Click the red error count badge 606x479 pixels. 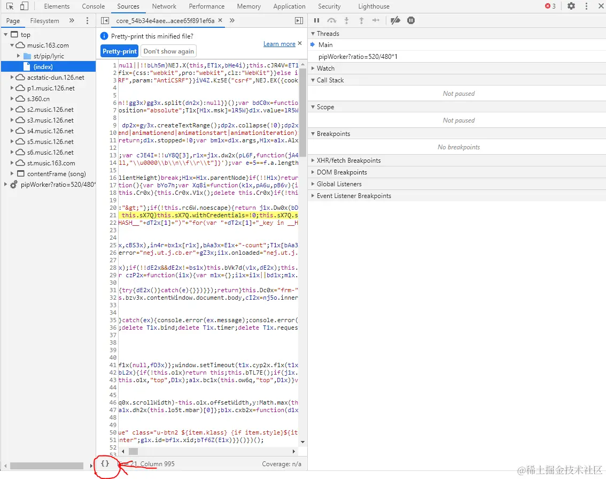(x=550, y=6)
